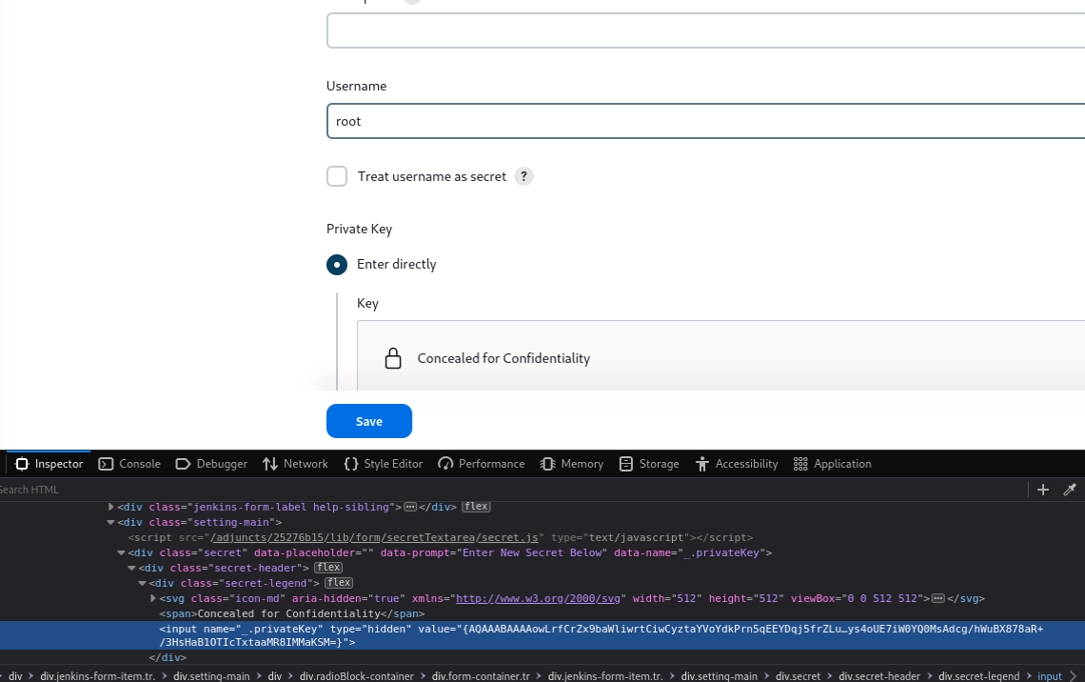Screen dimensions: 1085x682
Task: Go to the Performance tab
Action: [x=481, y=464]
